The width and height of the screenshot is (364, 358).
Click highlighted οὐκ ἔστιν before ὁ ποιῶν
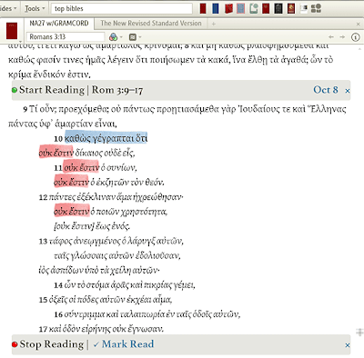point(72,211)
